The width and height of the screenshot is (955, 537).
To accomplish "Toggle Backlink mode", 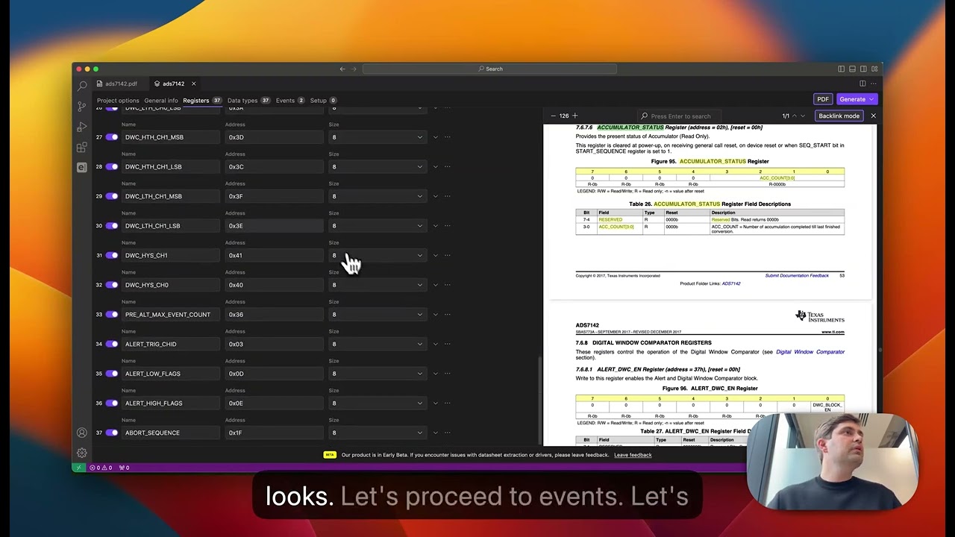I will pos(839,116).
